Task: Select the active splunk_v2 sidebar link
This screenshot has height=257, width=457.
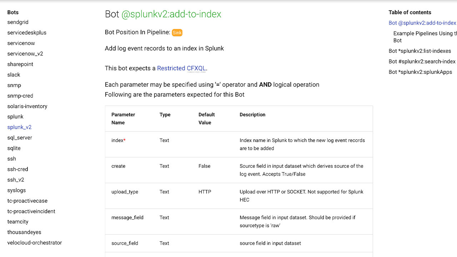Action: (x=19, y=127)
